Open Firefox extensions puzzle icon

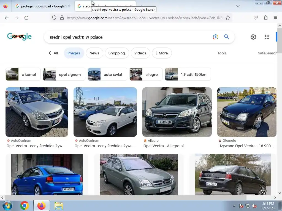pos(265,18)
